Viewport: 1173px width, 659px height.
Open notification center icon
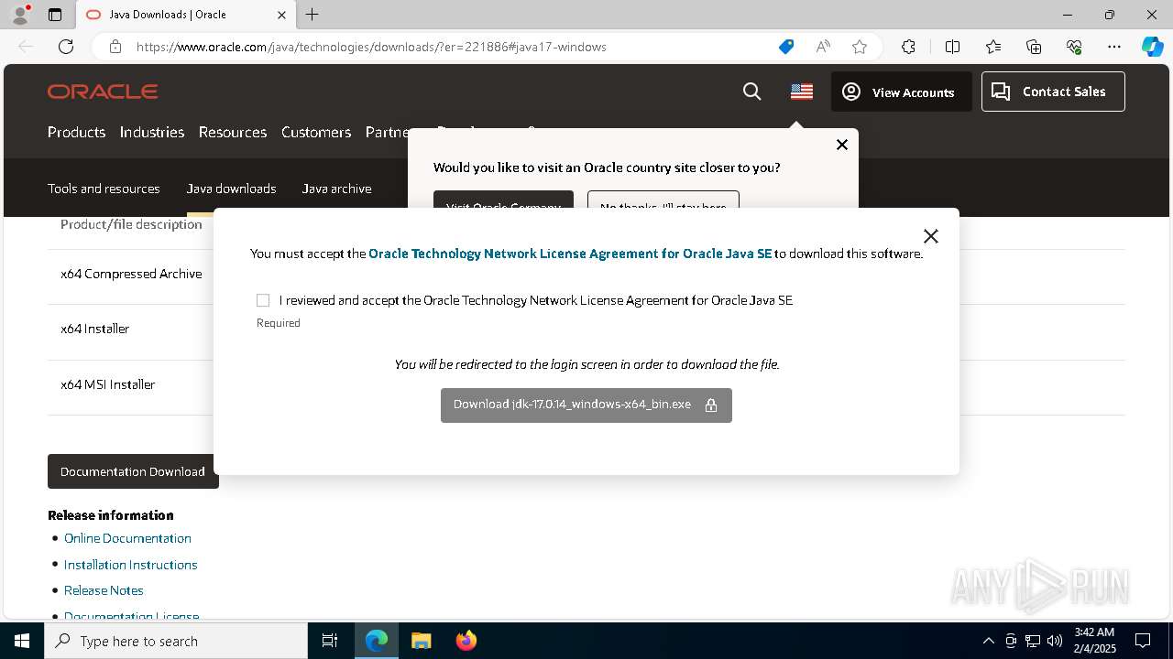(1143, 641)
